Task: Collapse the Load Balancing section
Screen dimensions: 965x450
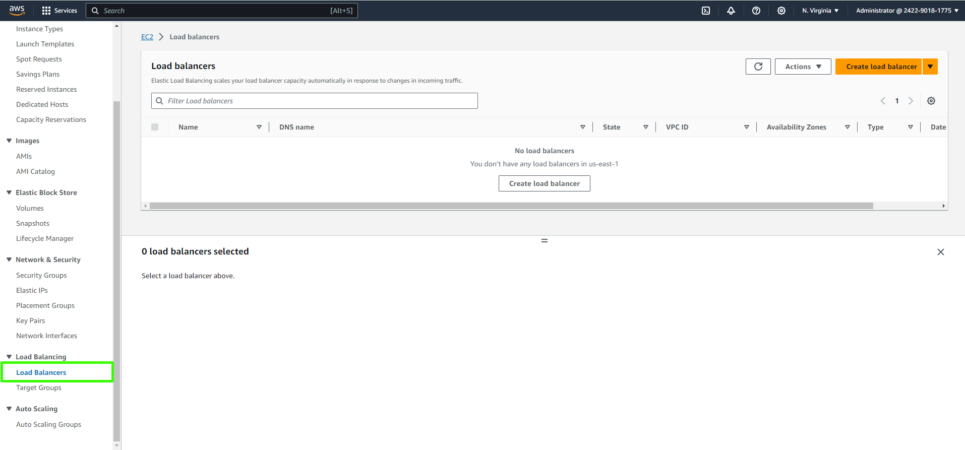Action: point(9,357)
